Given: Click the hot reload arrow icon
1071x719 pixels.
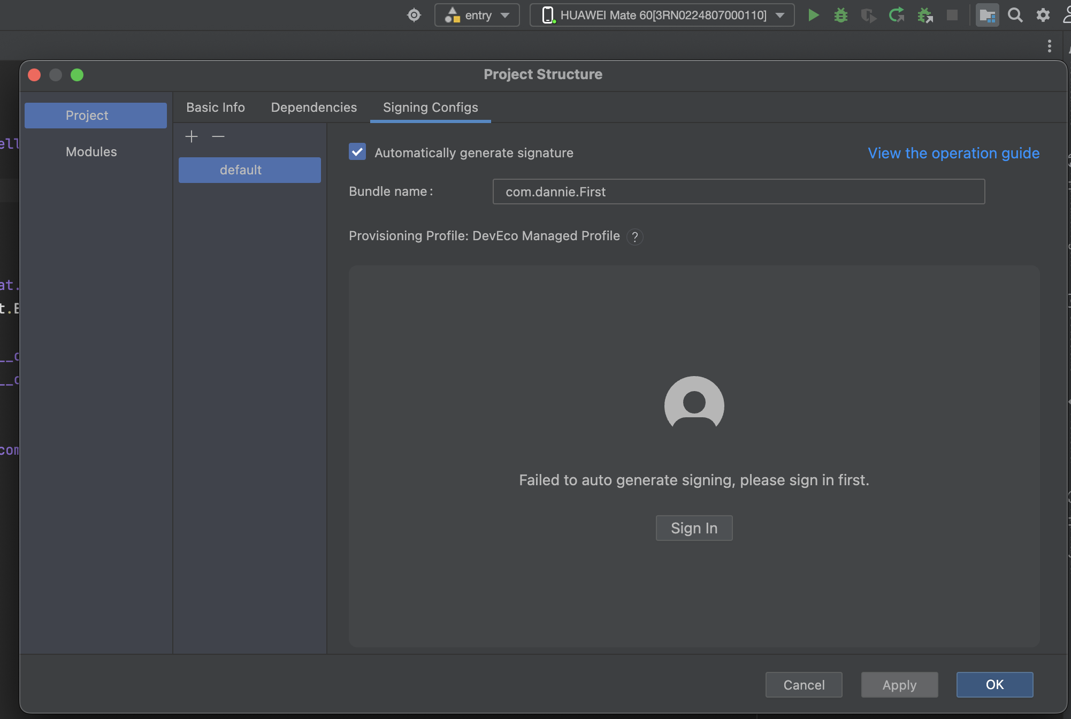Looking at the screenshot, I should pos(897,15).
